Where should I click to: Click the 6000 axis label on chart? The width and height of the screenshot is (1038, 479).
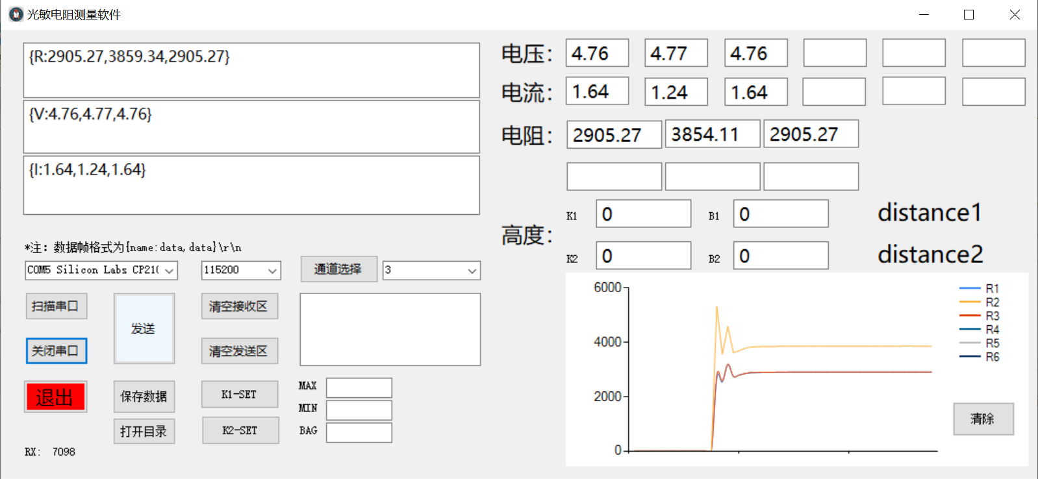point(607,287)
